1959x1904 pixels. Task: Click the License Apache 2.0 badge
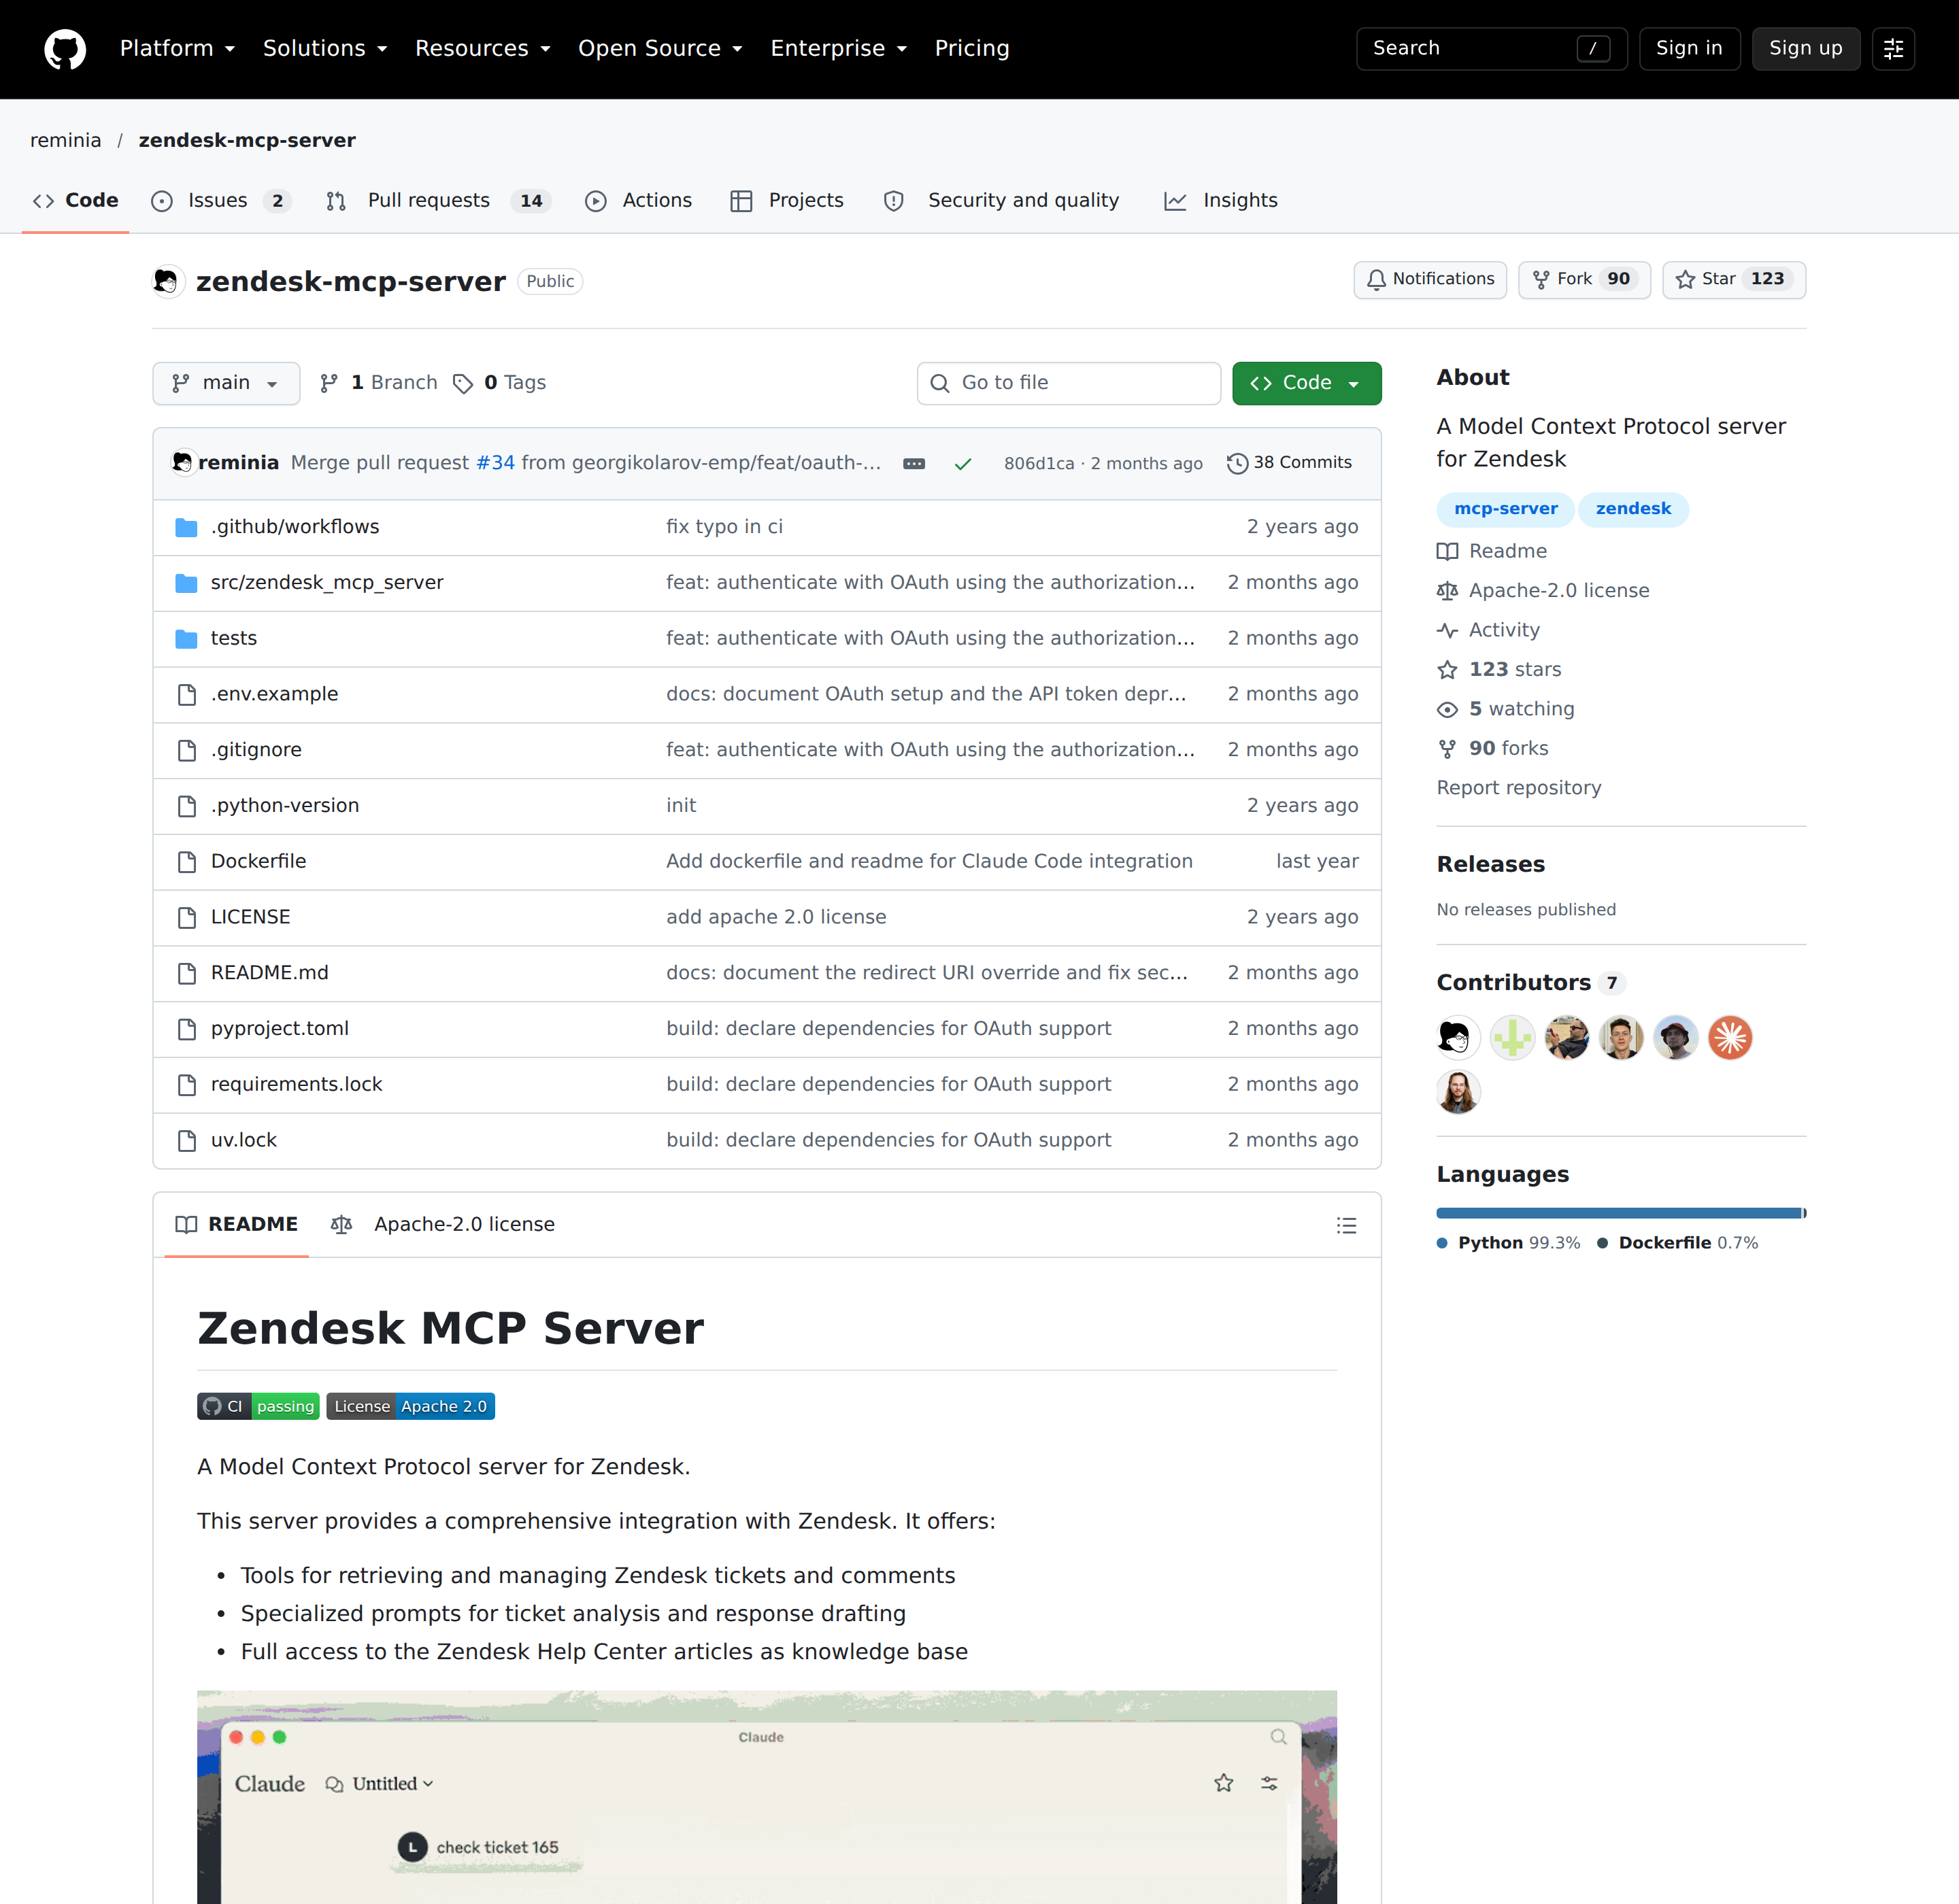coord(410,1406)
